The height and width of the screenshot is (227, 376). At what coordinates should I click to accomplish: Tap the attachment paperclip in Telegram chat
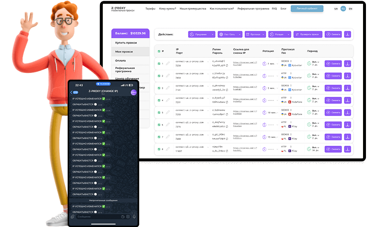pos(72,217)
